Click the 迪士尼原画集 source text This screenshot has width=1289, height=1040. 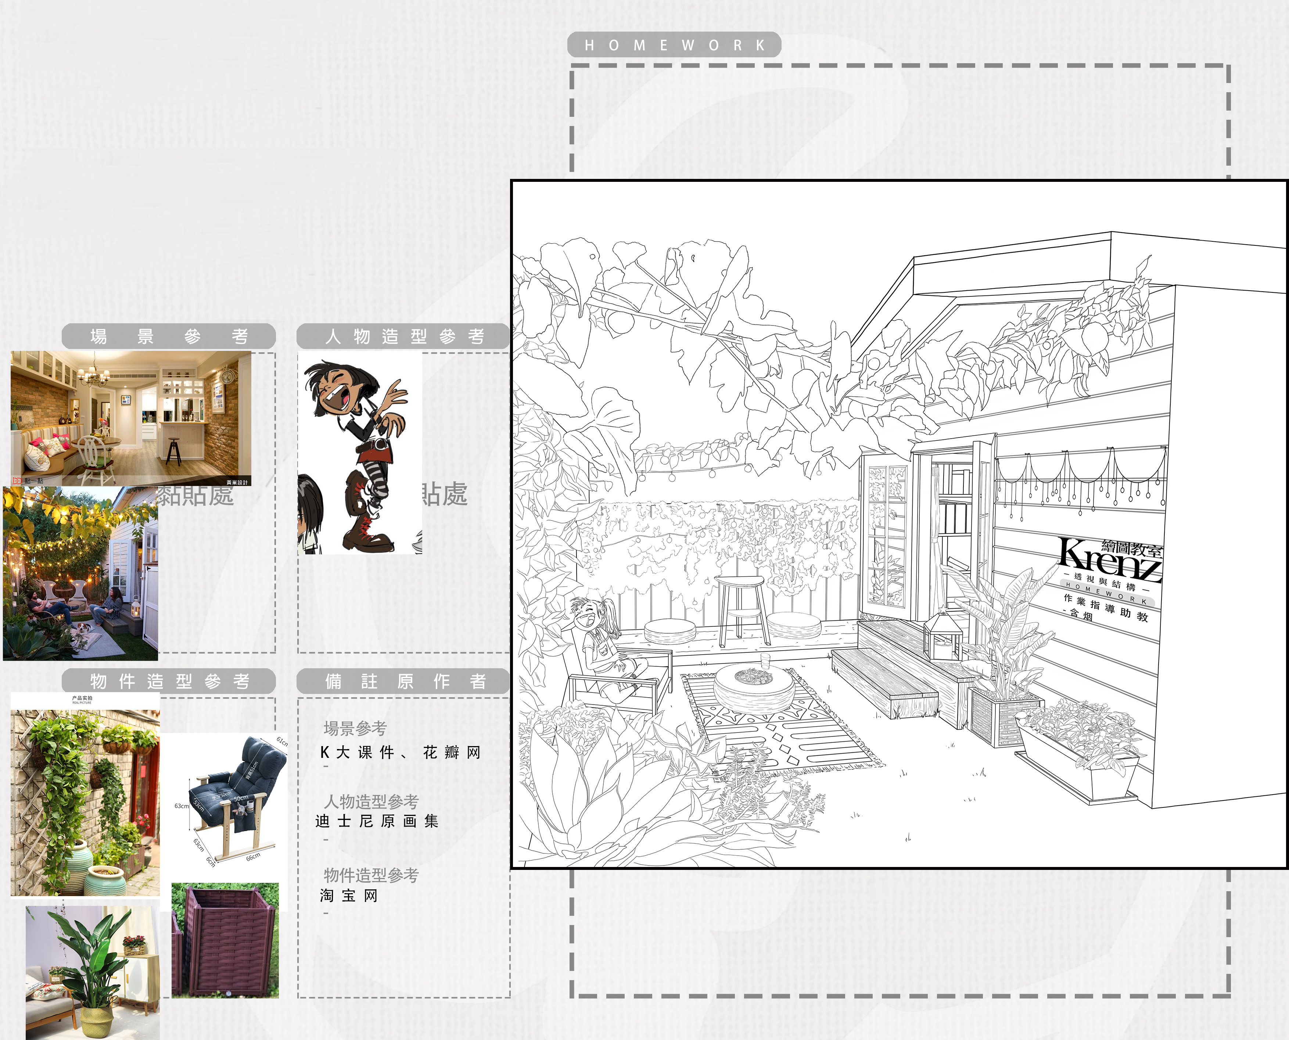pos(377,821)
